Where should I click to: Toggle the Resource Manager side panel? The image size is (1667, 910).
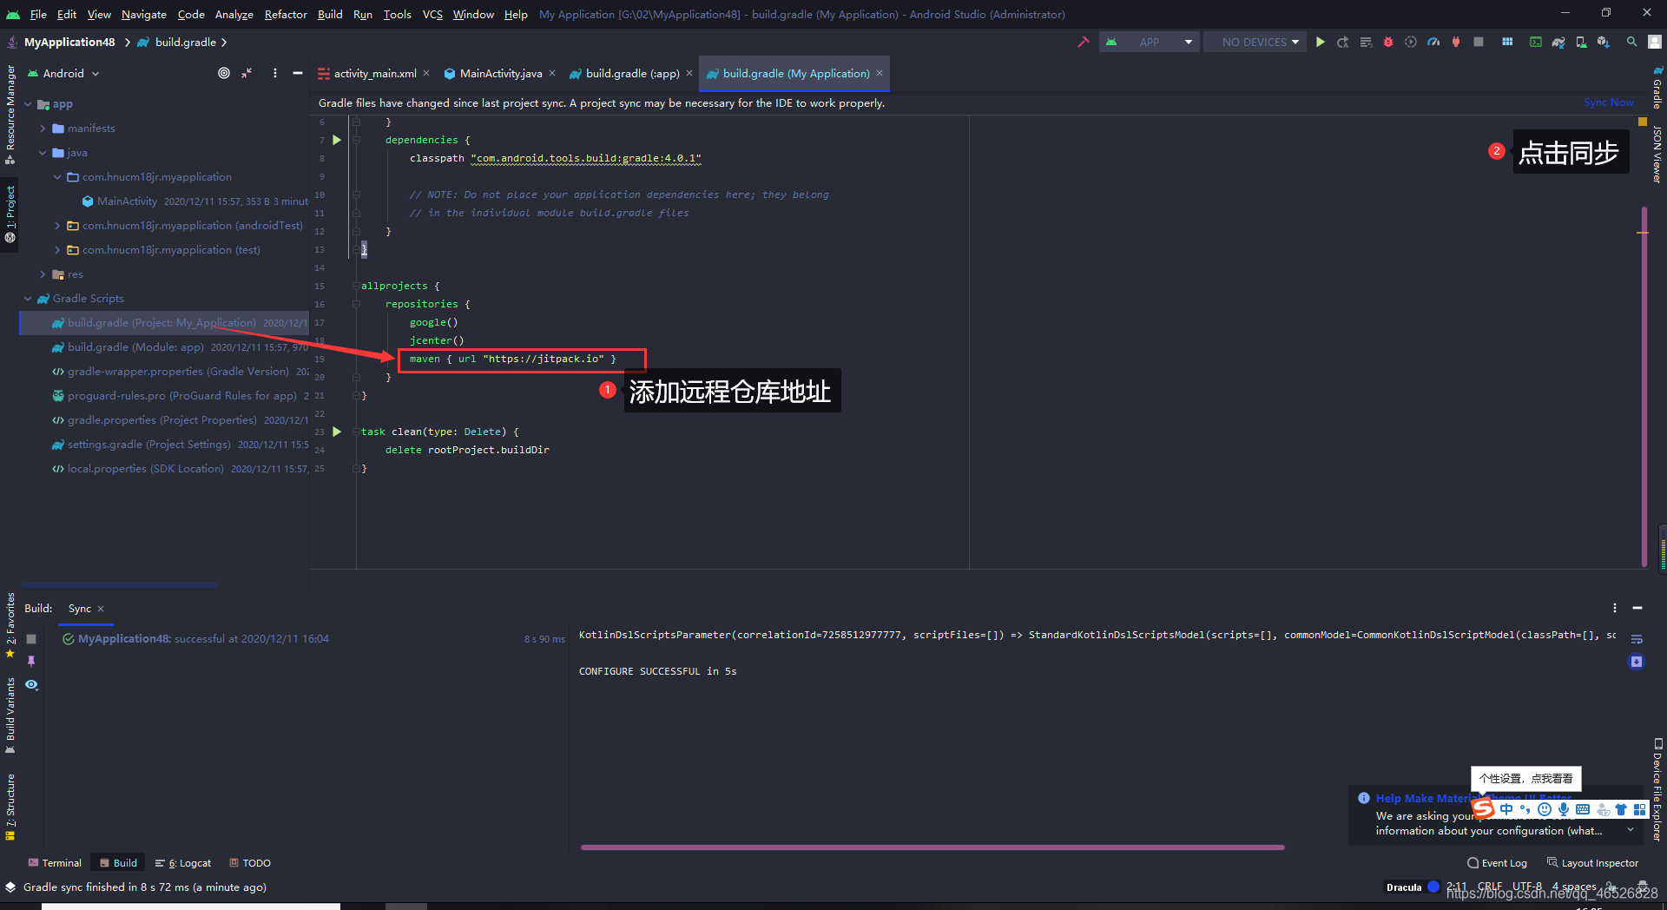click(10, 115)
